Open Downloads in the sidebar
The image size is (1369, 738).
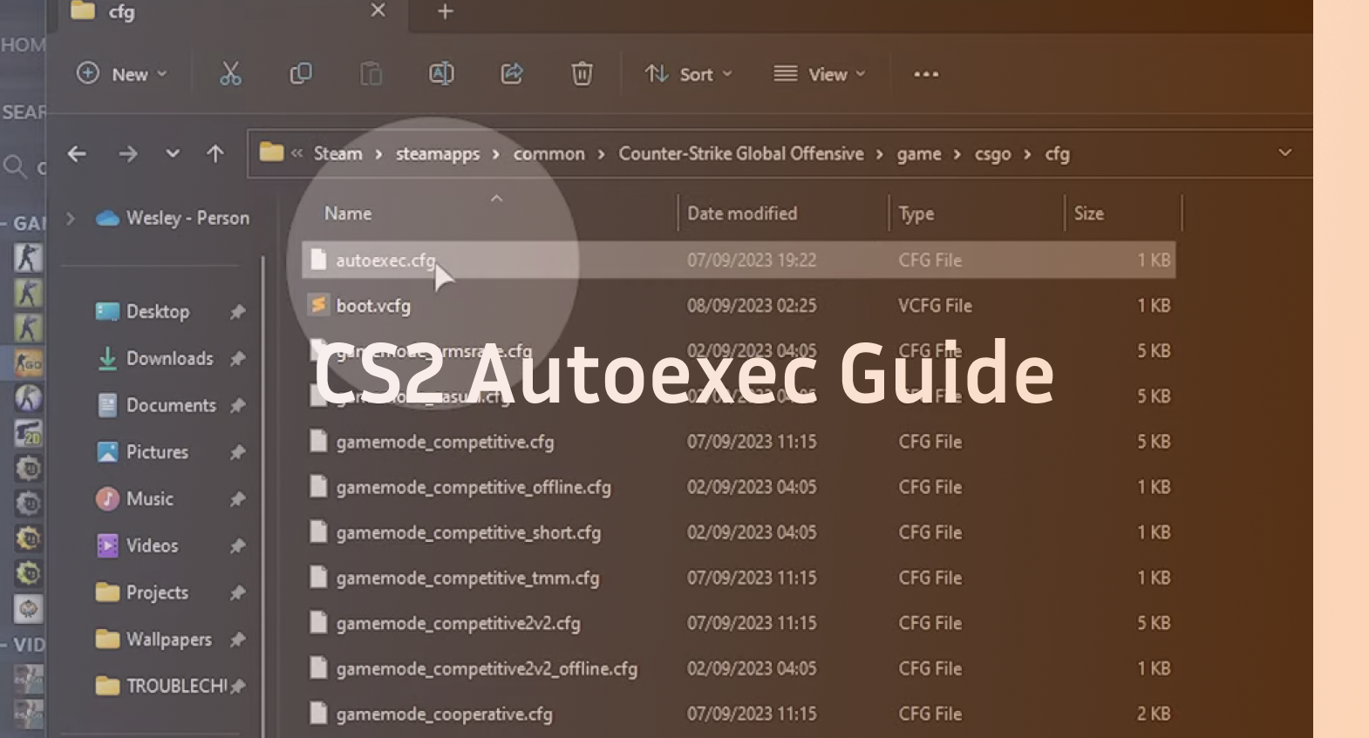pos(169,358)
